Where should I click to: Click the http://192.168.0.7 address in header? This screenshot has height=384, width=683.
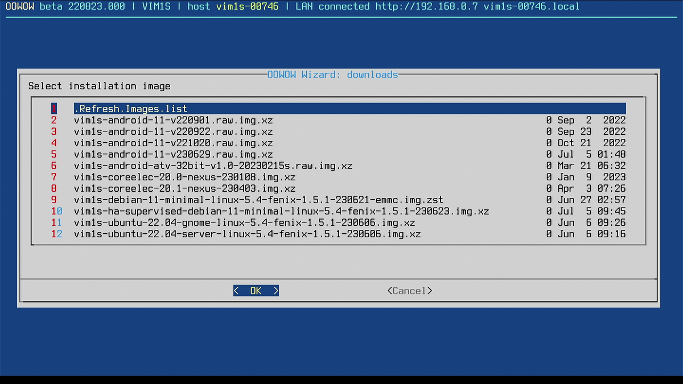427,6
